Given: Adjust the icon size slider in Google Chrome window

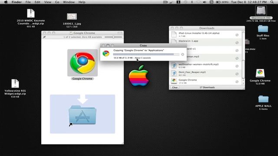Looking at the screenshot, I should 113,37.
